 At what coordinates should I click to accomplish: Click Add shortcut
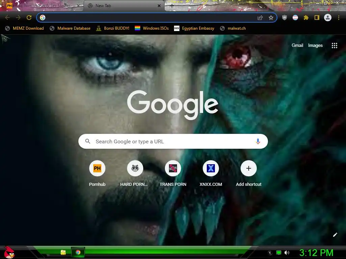click(x=249, y=174)
